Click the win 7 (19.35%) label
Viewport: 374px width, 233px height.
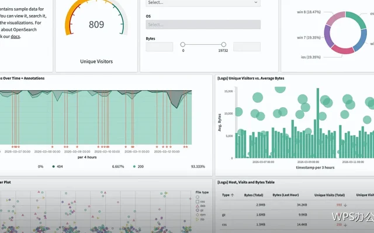(x=309, y=37)
